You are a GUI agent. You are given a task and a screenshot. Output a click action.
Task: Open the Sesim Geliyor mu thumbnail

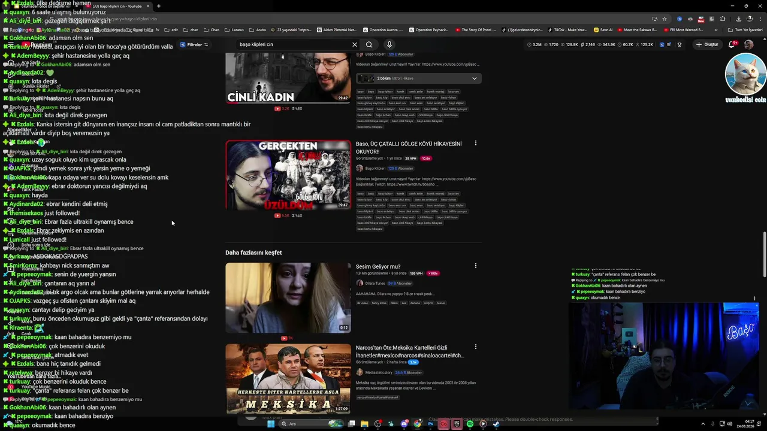tap(288, 298)
